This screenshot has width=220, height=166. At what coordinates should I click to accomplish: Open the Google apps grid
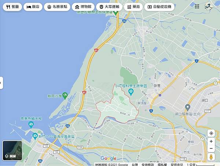(197, 7)
